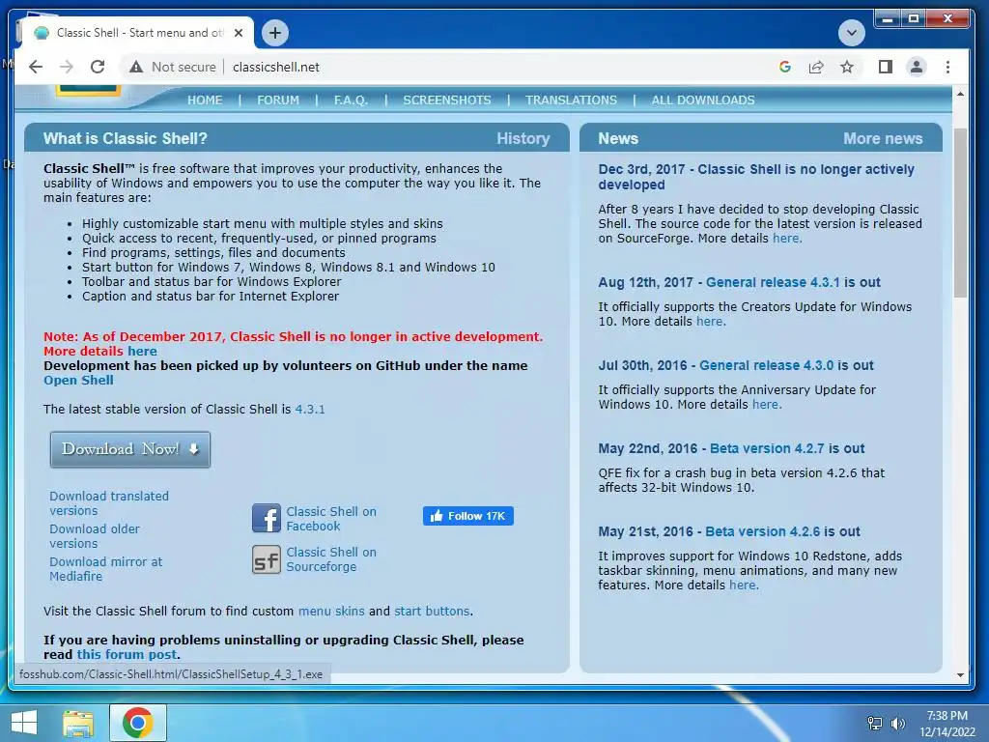Image resolution: width=989 pixels, height=742 pixels.
Task: Open Beta version 4.2.7 news link
Action: click(x=767, y=449)
